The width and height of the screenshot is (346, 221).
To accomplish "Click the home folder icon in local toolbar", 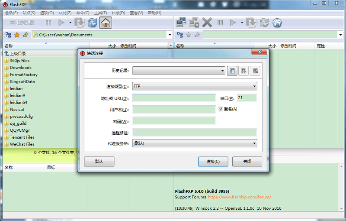I will 106,23.
